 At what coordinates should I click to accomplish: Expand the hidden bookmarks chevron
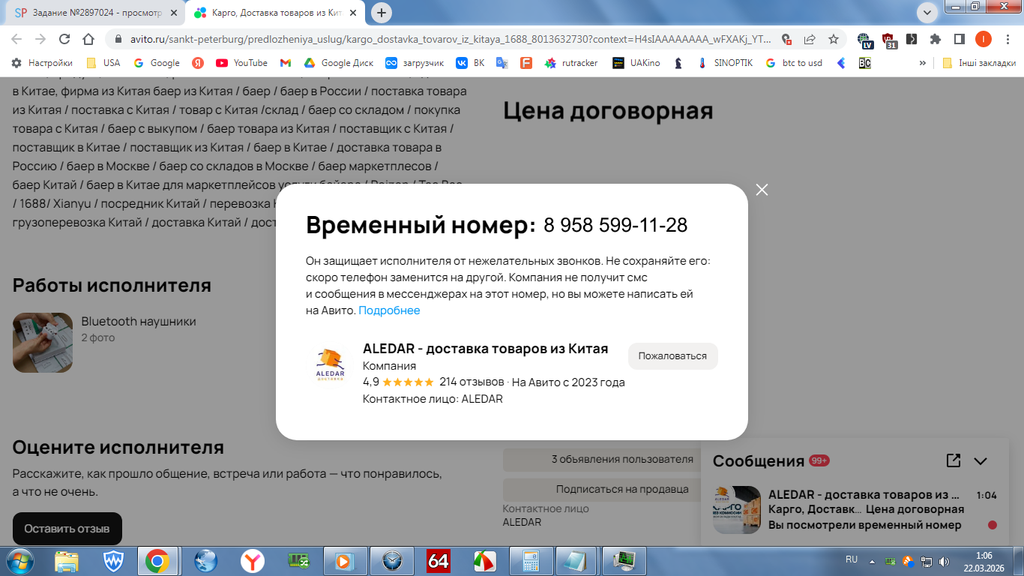pos(923,63)
